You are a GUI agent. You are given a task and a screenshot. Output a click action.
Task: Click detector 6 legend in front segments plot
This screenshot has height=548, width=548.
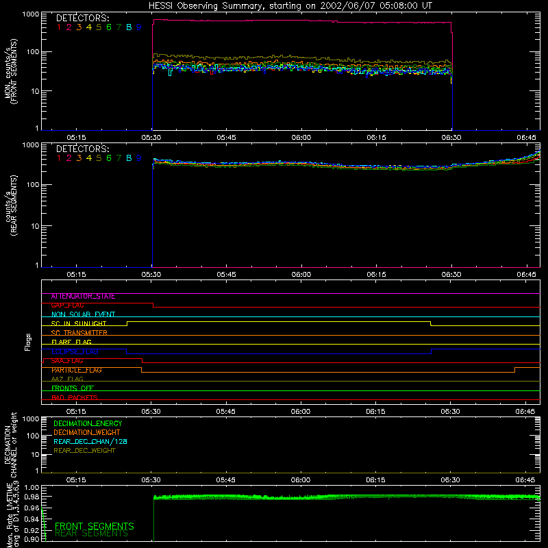pyautogui.click(x=109, y=27)
